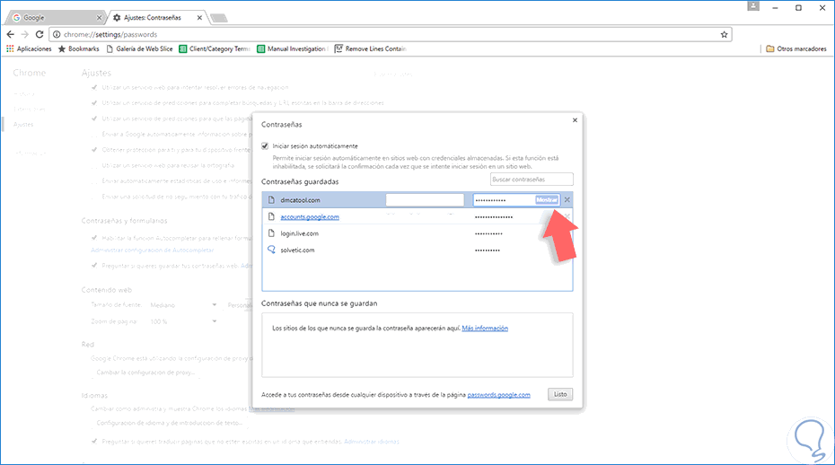Viewport: 835px width, 465px height.
Task: Bookmark this page with the star icon
Action: coord(724,35)
